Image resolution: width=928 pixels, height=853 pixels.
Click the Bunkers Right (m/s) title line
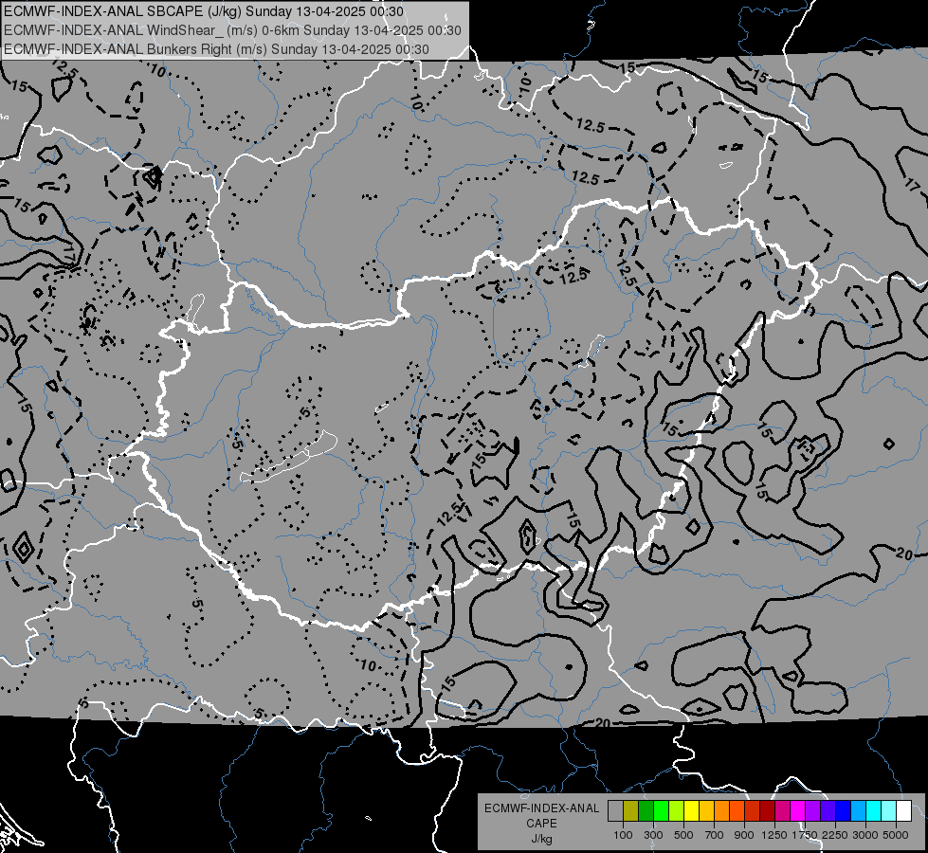pyautogui.click(x=216, y=49)
